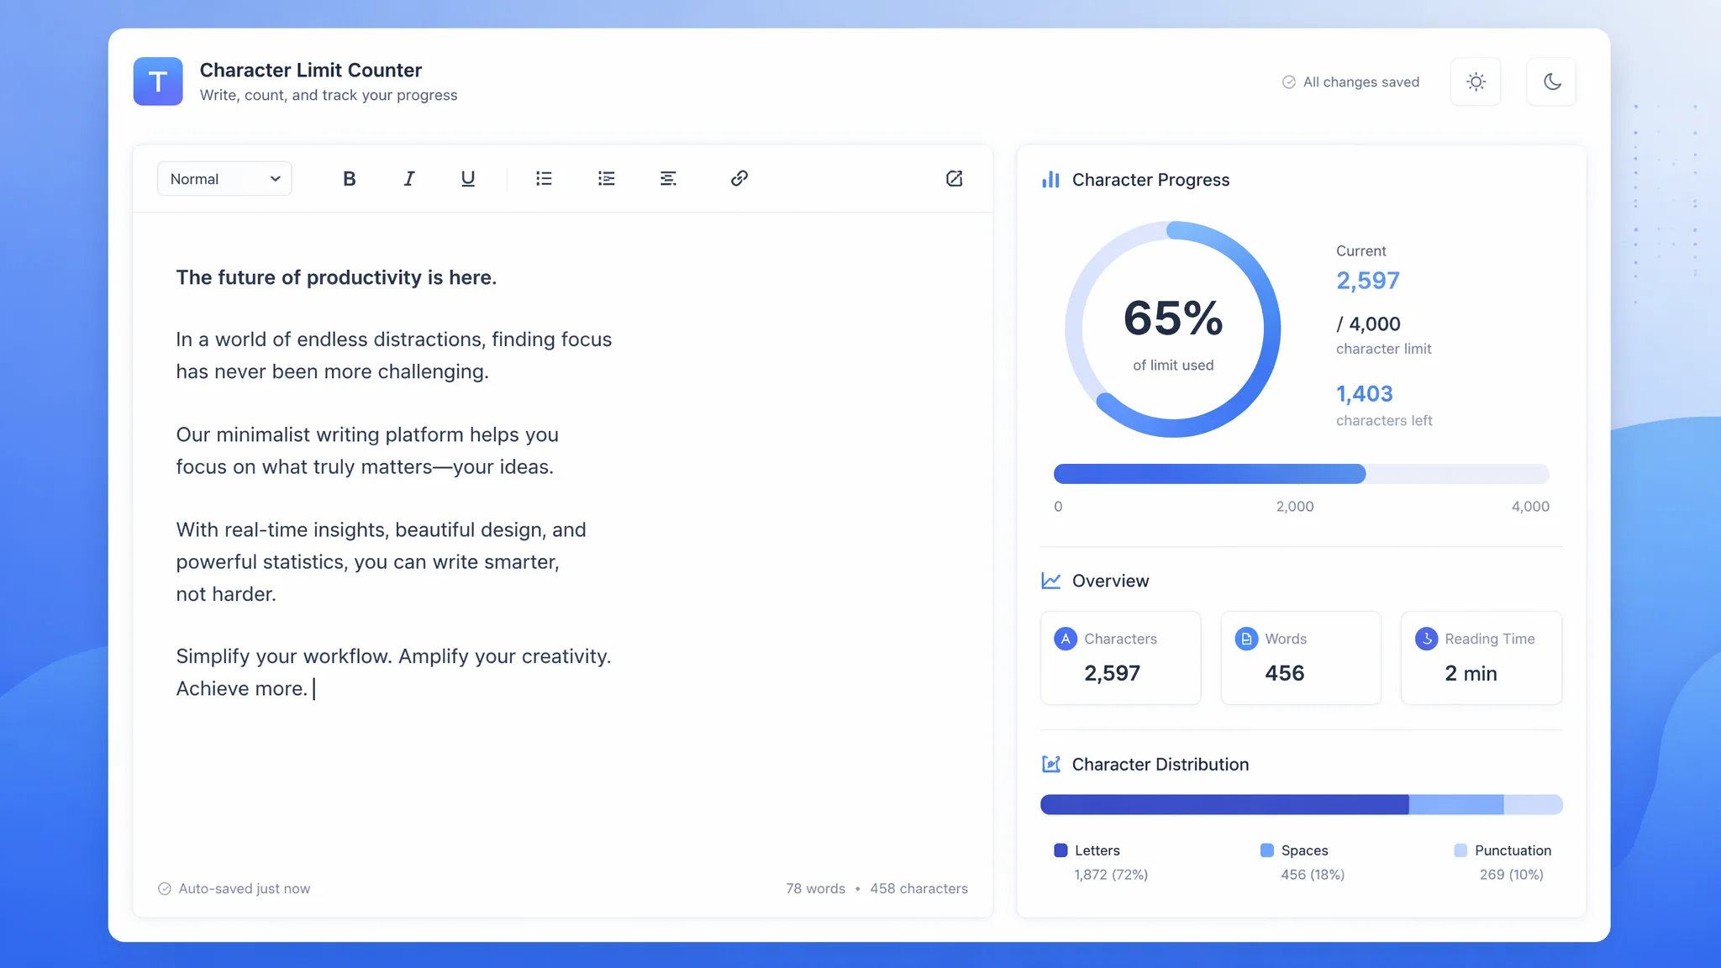1721x968 pixels.
Task: Click the Characters card A icon
Action: 1066,639
